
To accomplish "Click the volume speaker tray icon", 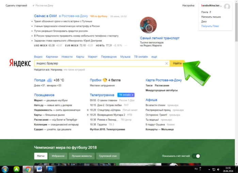I will pyautogui.click(x=218, y=170).
